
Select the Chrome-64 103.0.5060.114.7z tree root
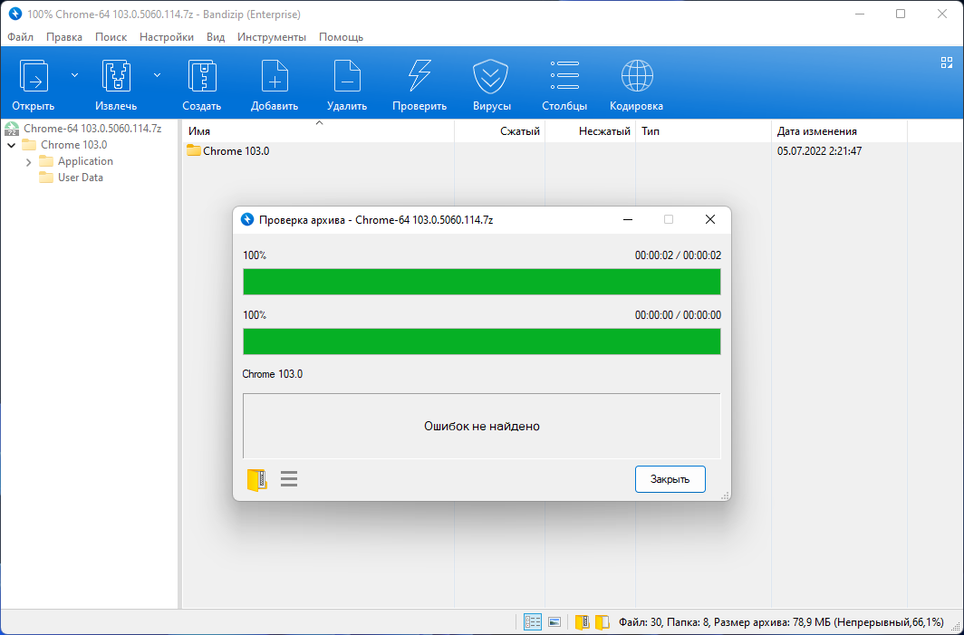pos(92,129)
